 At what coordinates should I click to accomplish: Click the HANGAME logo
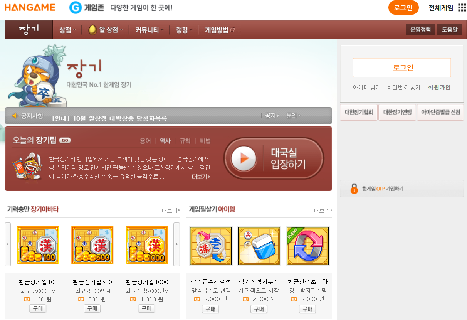point(30,7)
